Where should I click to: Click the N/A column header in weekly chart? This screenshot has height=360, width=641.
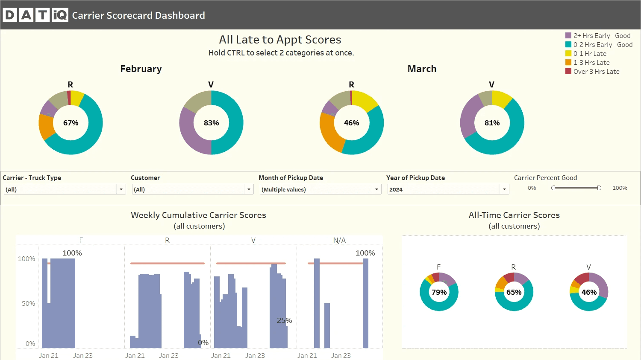(x=339, y=240)
